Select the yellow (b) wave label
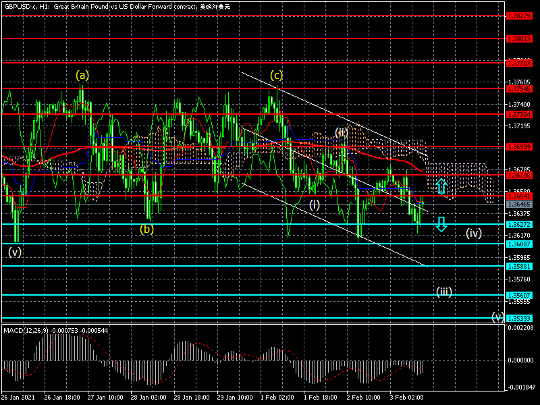 click(x=146, y=229)
